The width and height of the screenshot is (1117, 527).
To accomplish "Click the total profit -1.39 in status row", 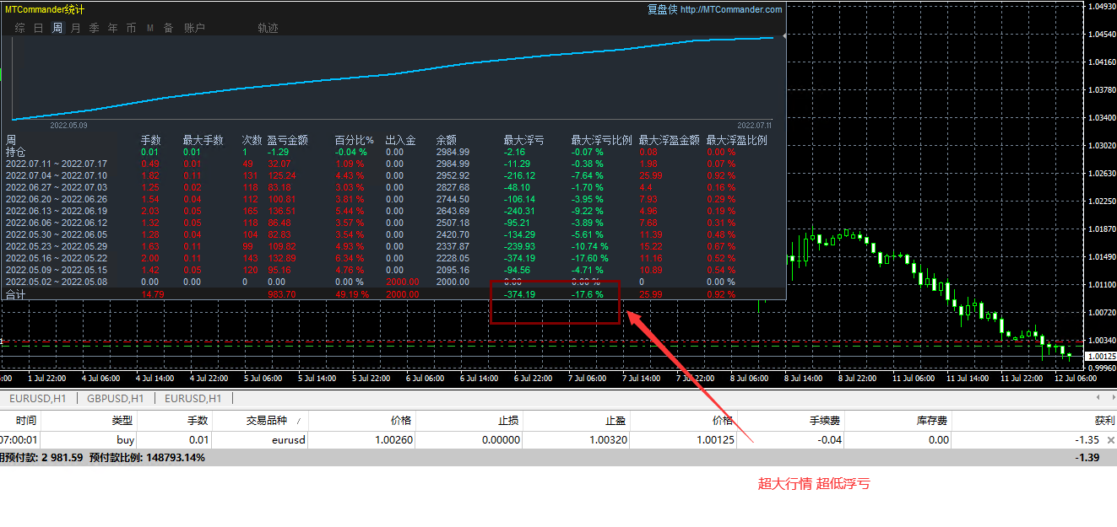I will pos(1087,457).
